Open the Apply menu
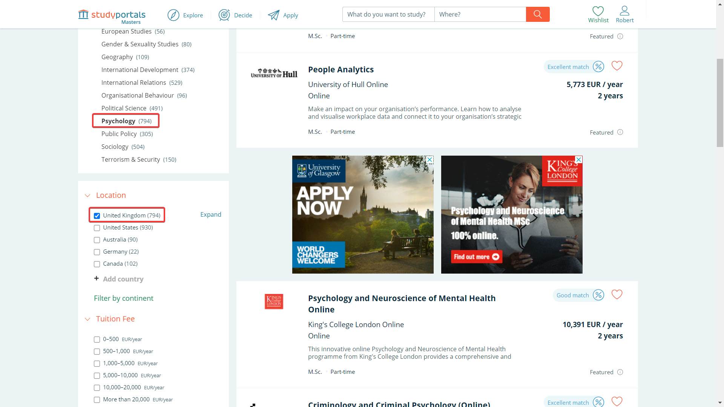The width and height of the screenshot is (724, 407). [291, 15]
